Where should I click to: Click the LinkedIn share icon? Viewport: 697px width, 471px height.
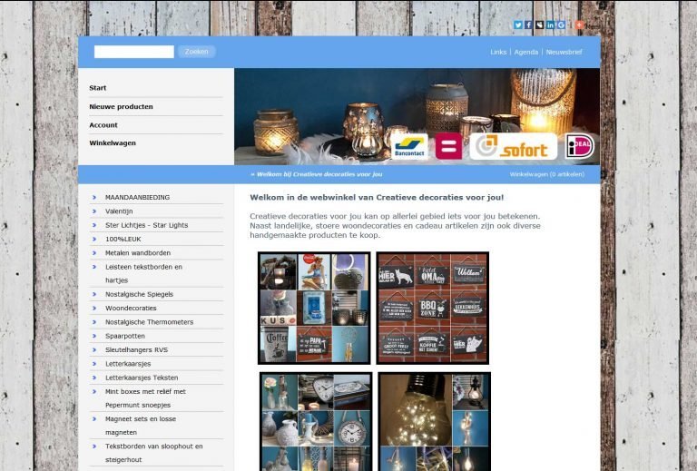[550, 25]
